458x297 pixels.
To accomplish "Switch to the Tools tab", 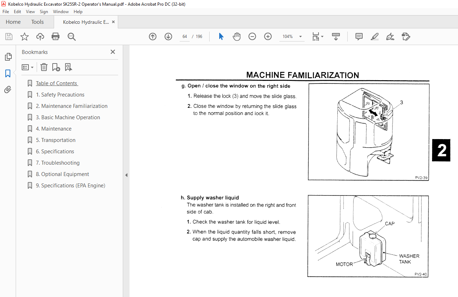I will pos(37,22).
